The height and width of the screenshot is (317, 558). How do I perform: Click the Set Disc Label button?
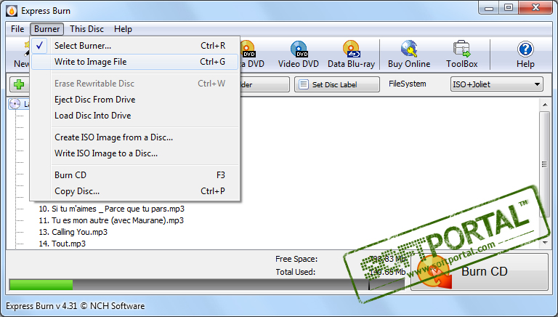coord(336,84)
